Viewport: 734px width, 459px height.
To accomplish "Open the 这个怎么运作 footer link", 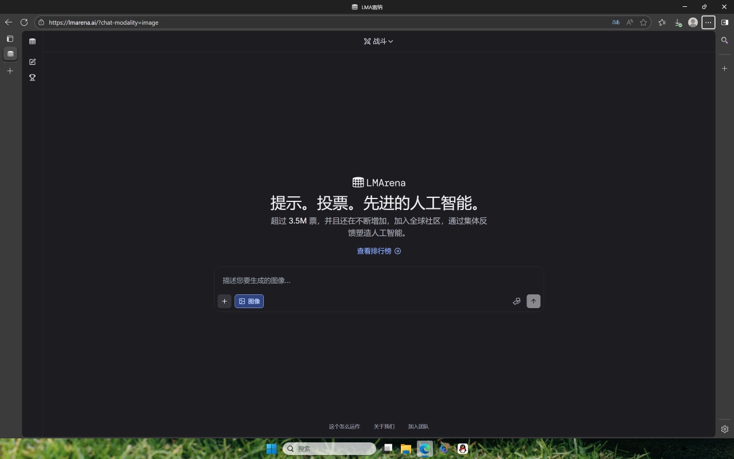I will [x=345, y=426].
